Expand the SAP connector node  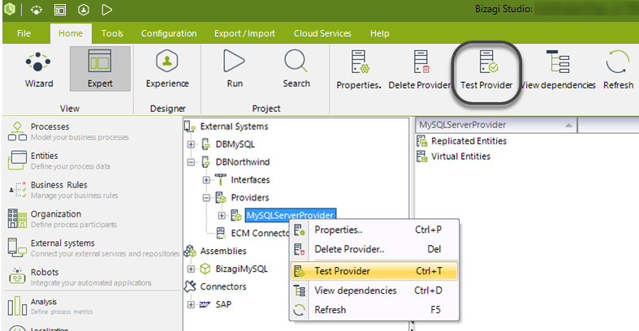click(x=191, y=304)
